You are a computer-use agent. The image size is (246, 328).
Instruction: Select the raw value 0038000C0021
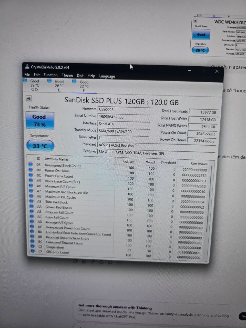point(189,252)
